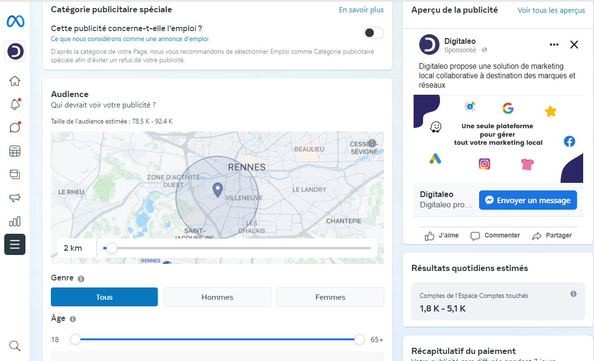The image size is (594, 361).
Task: Click 'Taille de l'audience estimée : 78,5 K - 92,4 K'
Action: pyautogui.click(x=112, y=121)
